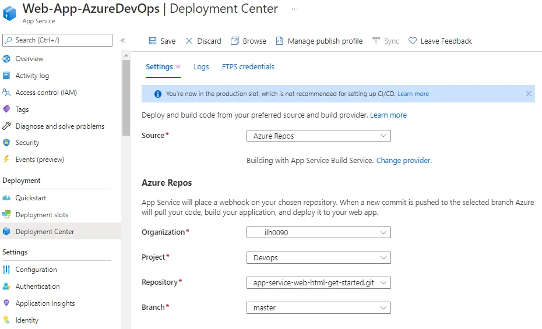Click the Security shield icon
Screen dimensions: 542x329
pos(6,143)
